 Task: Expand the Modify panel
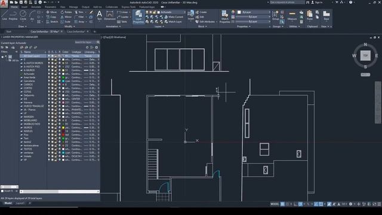pos(69,26)
